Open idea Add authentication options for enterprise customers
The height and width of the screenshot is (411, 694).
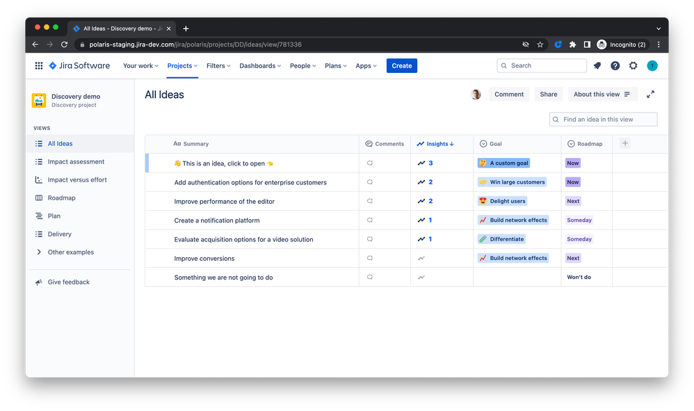(x=250, y=182)
